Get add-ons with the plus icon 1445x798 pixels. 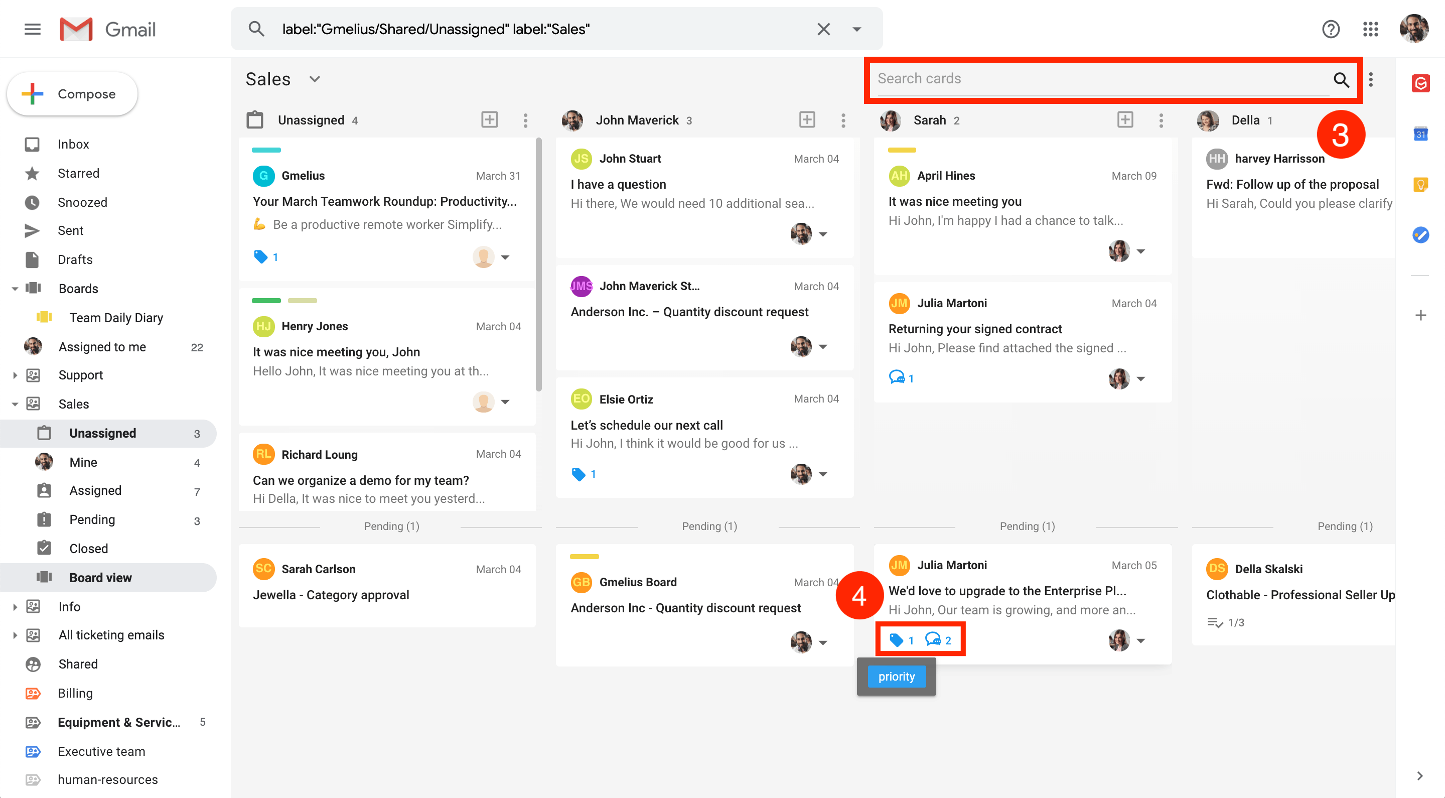point(1420,315)
